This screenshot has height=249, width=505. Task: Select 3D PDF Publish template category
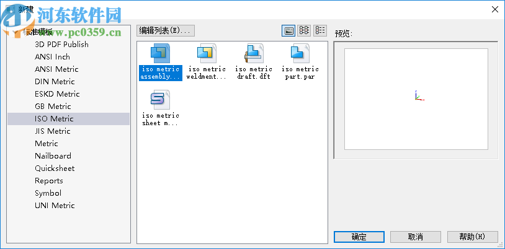click(x=61, y=45)
